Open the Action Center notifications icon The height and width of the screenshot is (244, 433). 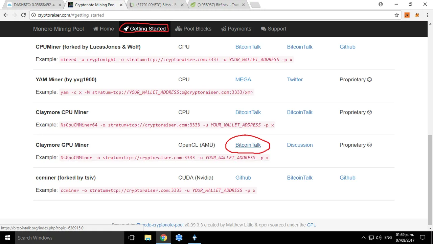(423, 238)
